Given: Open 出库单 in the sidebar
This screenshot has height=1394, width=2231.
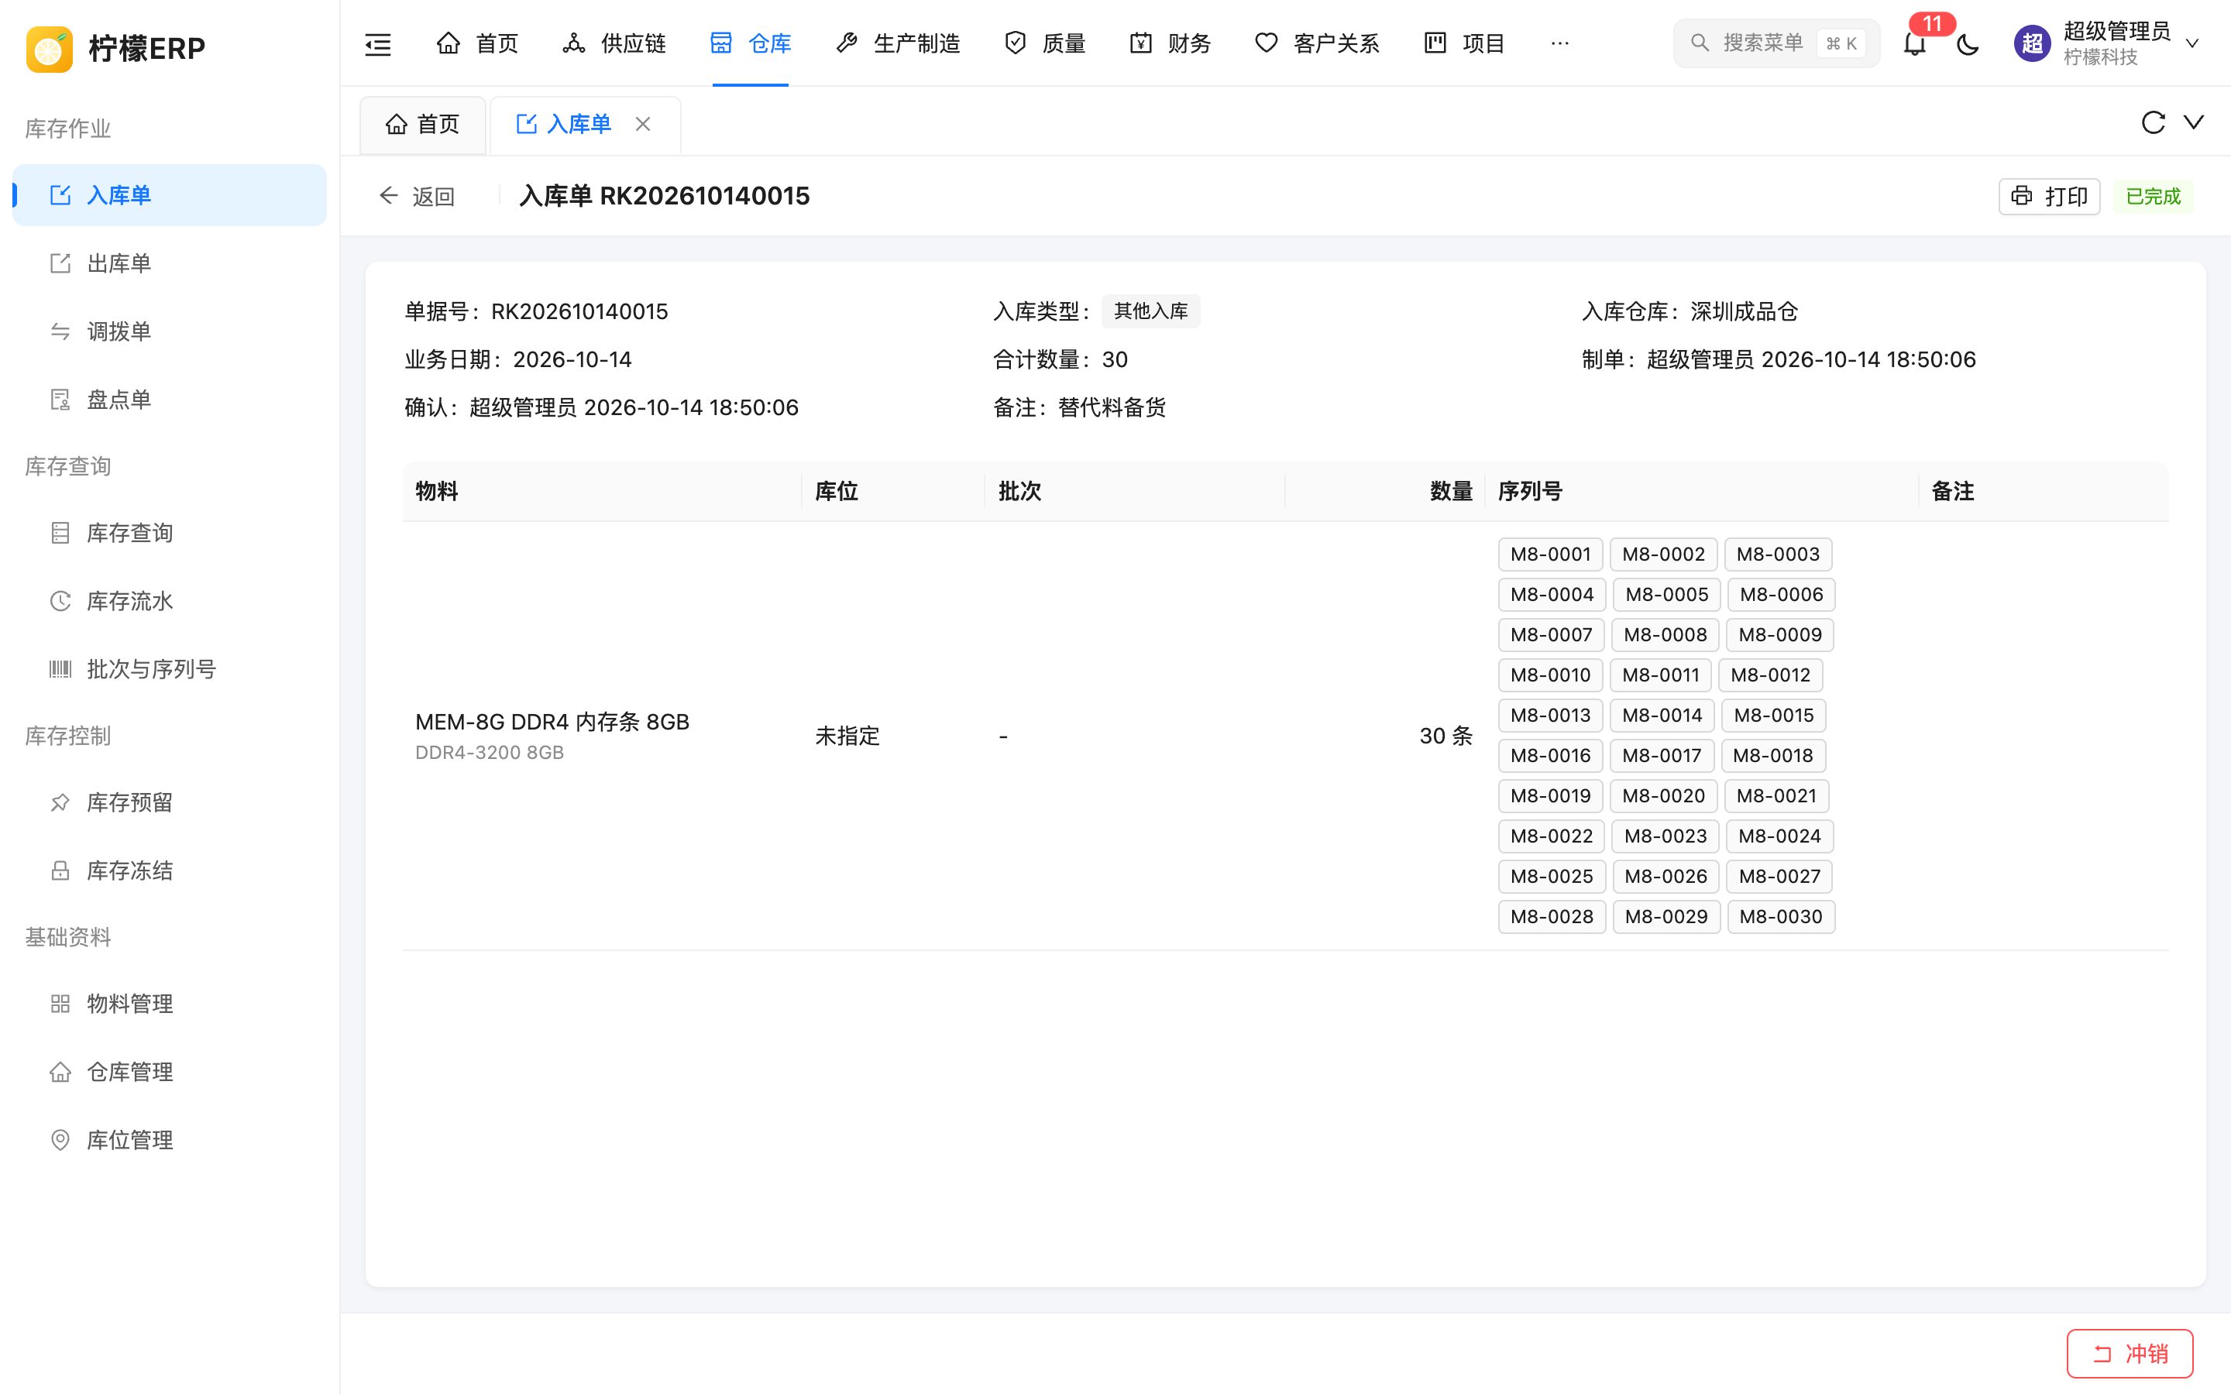Looking at the screenshot, I should pyautogui.click(x=170, y=263).
